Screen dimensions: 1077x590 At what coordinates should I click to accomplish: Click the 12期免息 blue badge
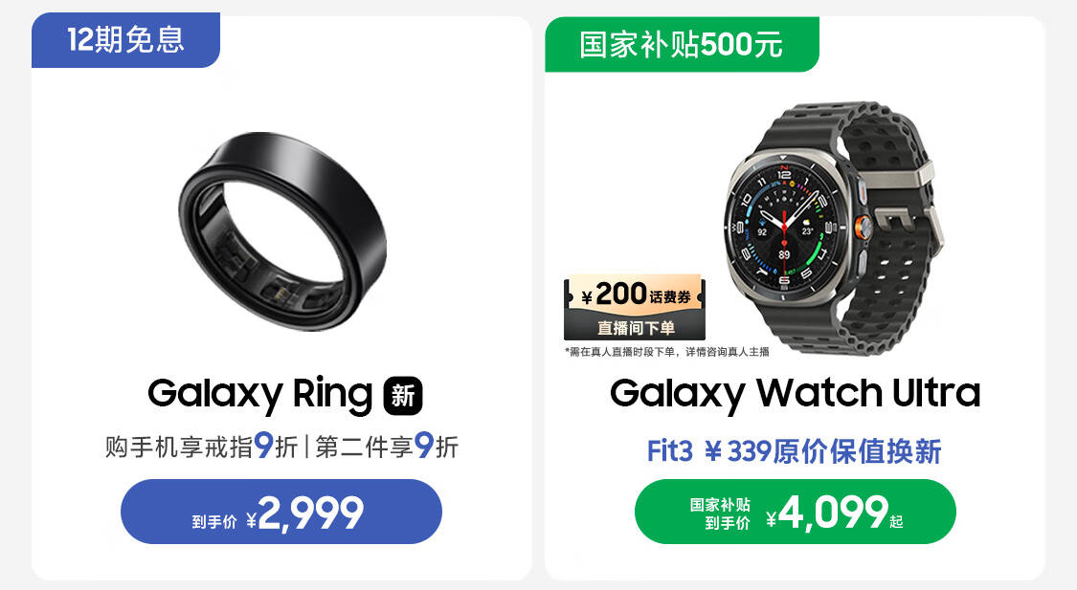tap(125, 40)
